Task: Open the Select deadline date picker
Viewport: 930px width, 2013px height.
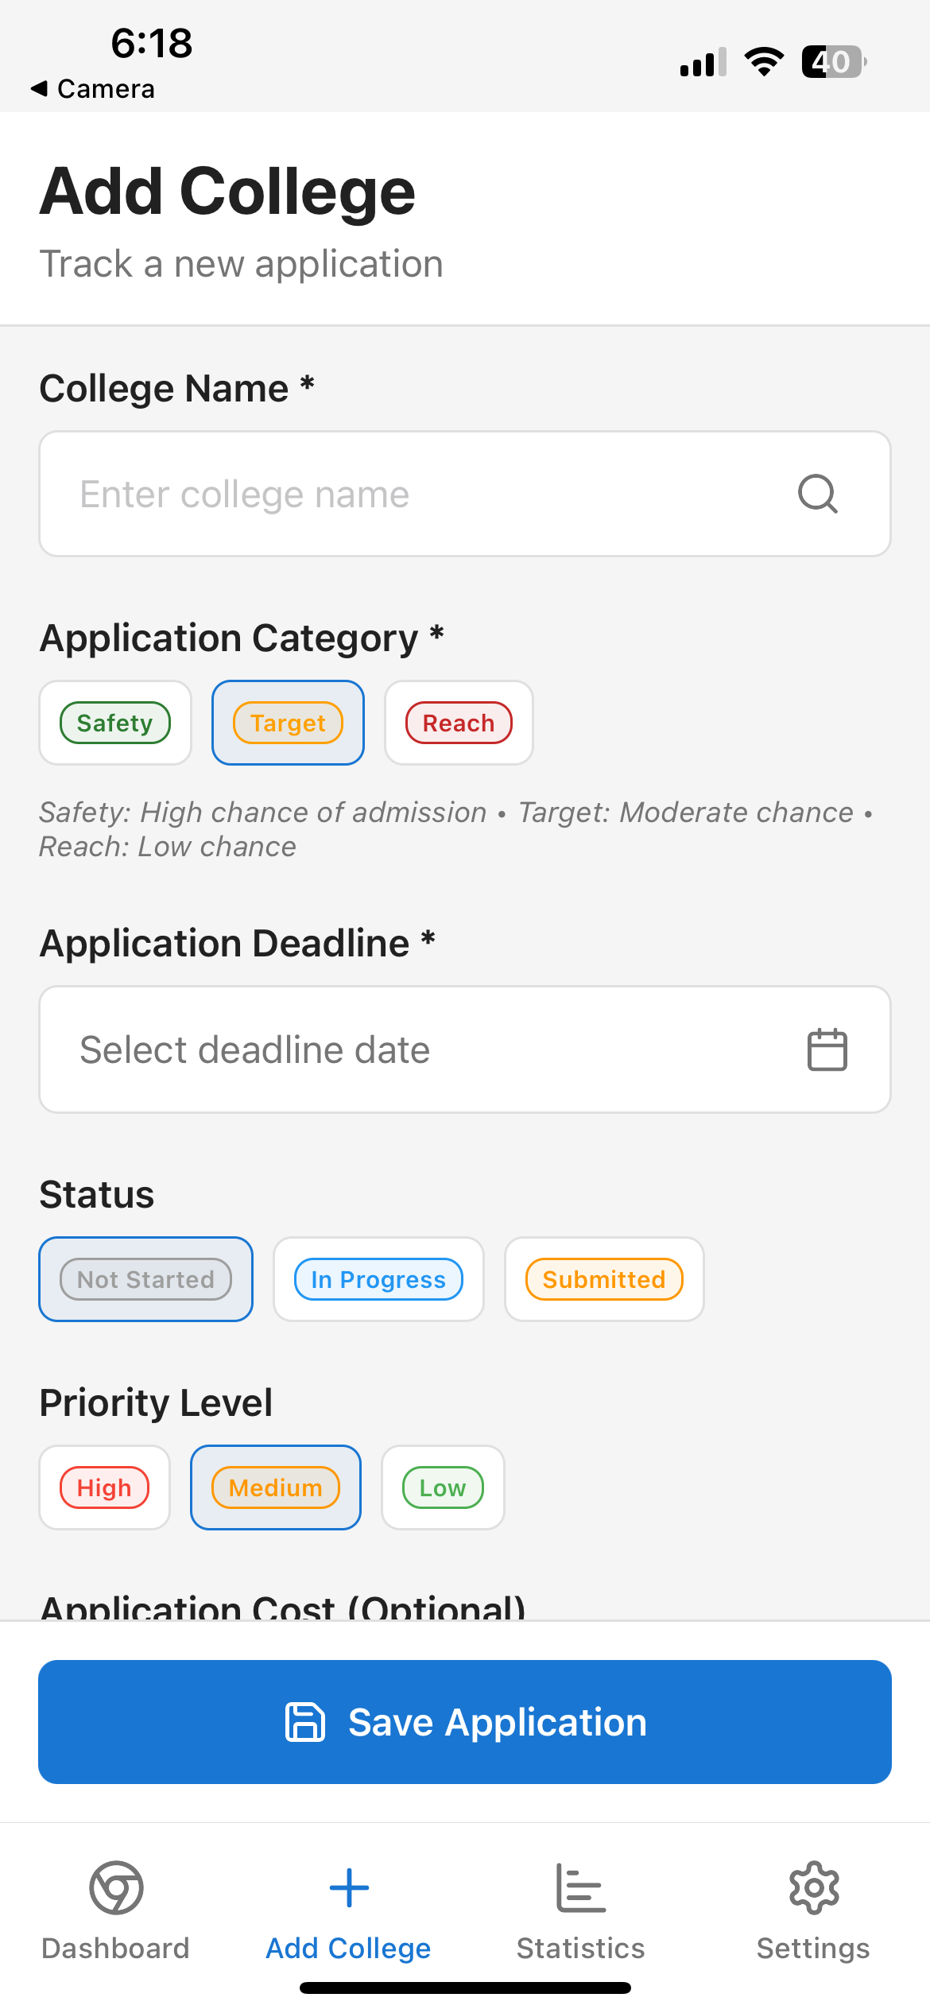Action: click(x=465, y=1049)
